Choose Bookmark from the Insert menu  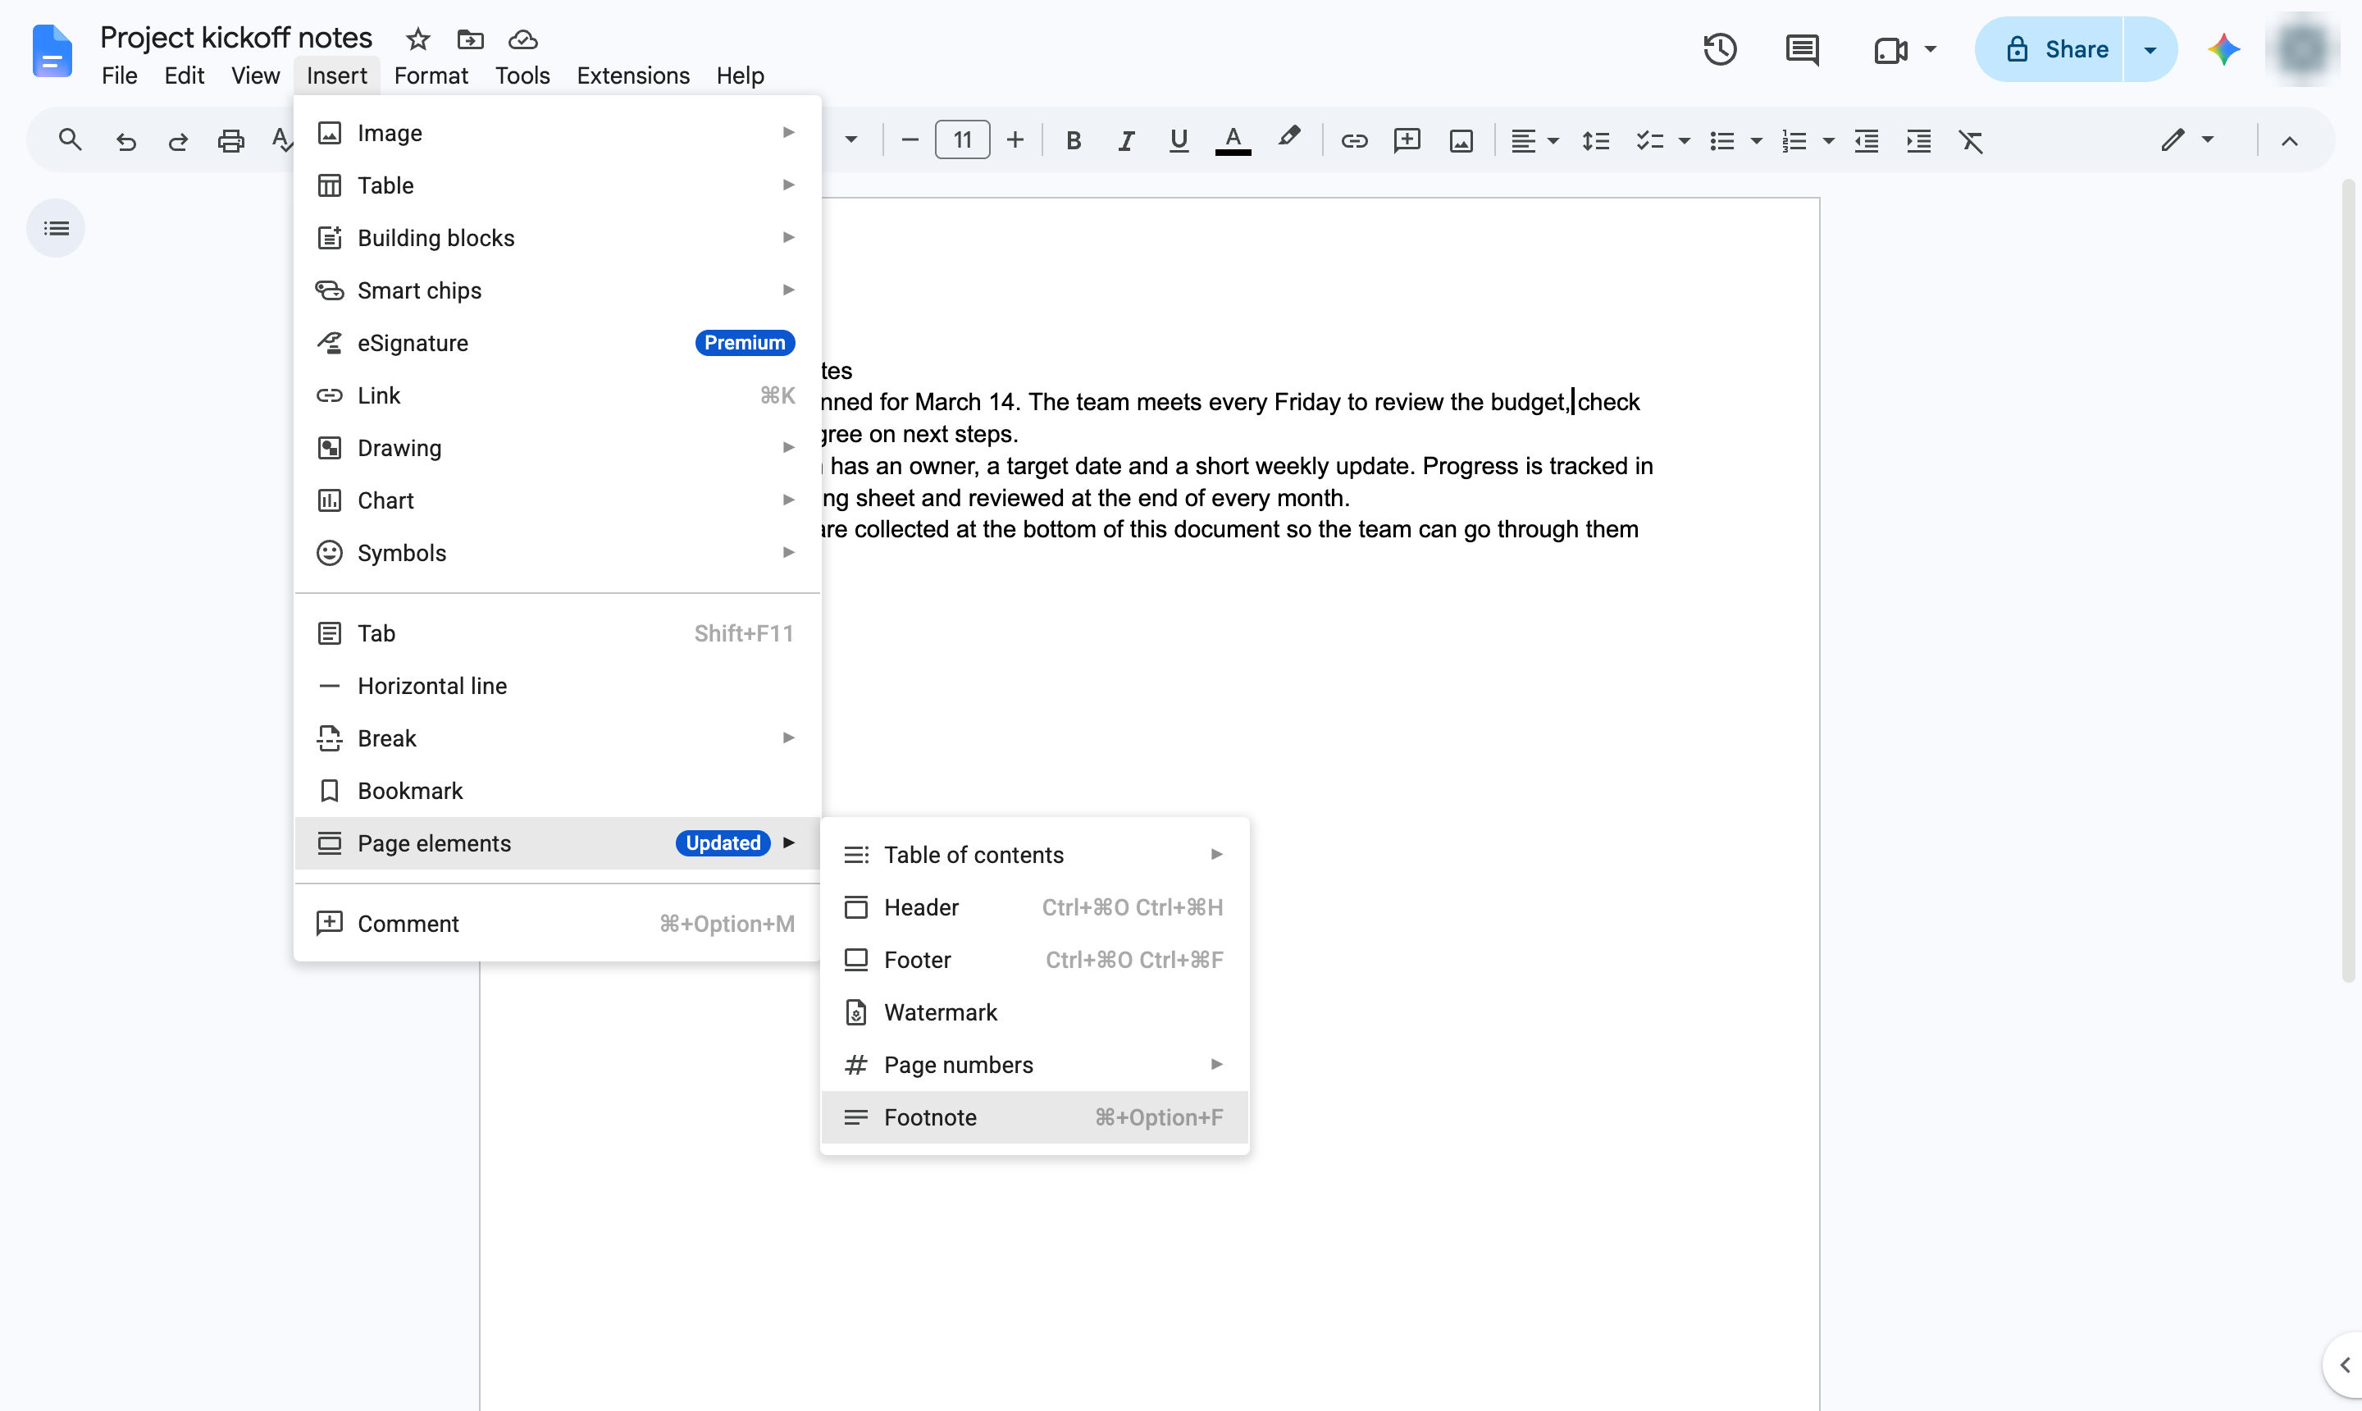[557, 790]
